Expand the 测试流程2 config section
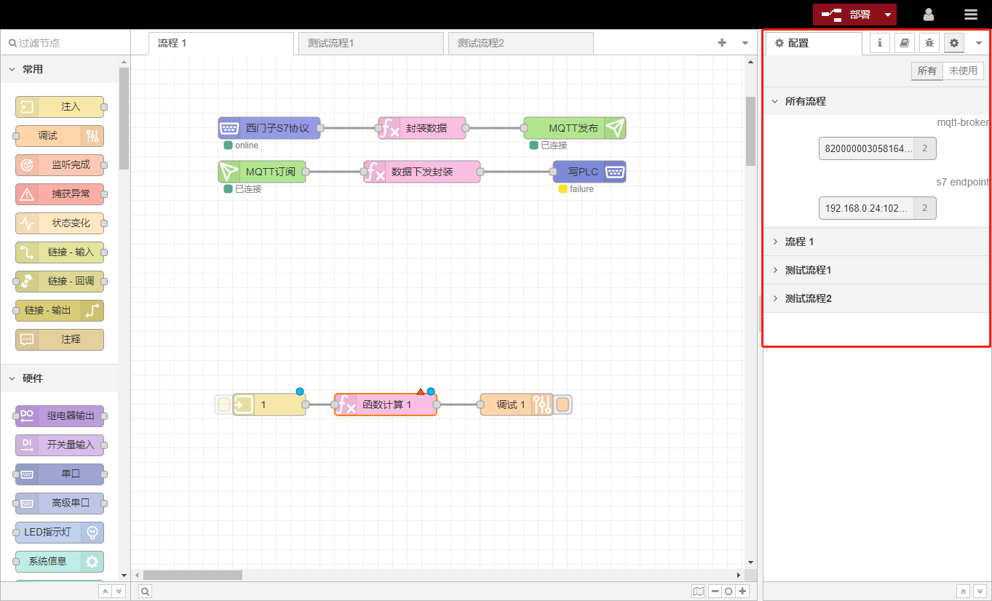992x601 pixels. [808, 298]
